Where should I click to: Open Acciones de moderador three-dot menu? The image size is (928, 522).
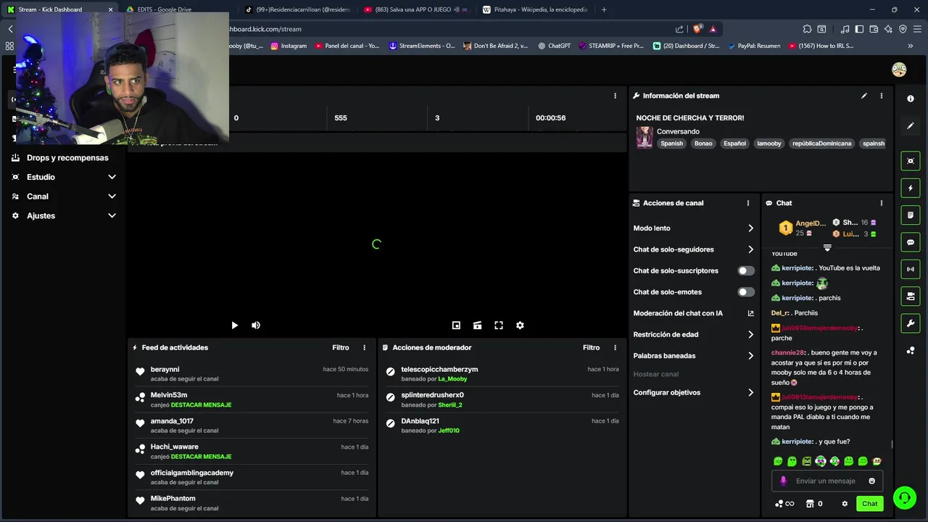615,347
